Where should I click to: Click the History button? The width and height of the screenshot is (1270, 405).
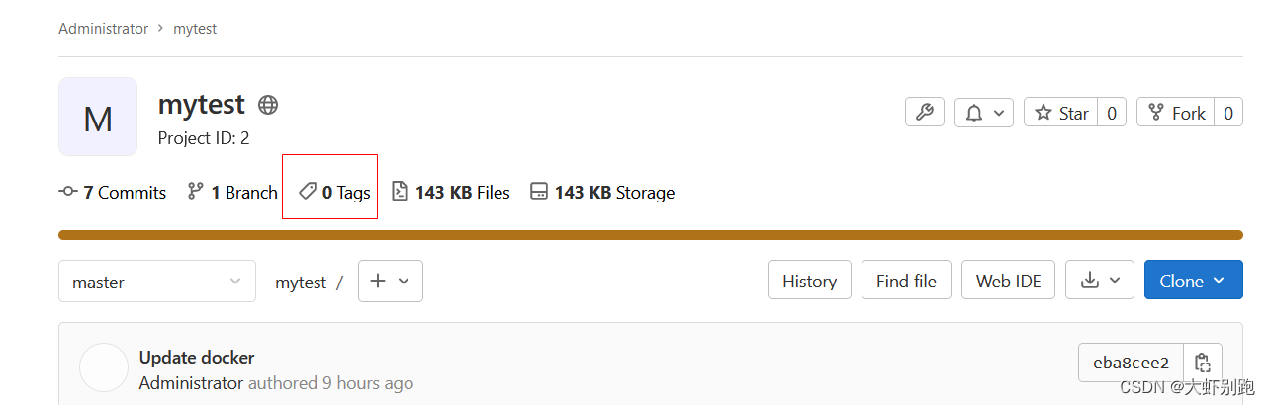point(809,282)
